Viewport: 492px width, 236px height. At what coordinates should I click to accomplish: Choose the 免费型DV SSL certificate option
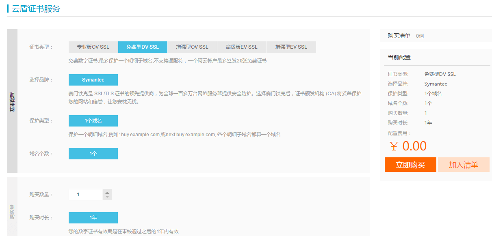(143, 47)
